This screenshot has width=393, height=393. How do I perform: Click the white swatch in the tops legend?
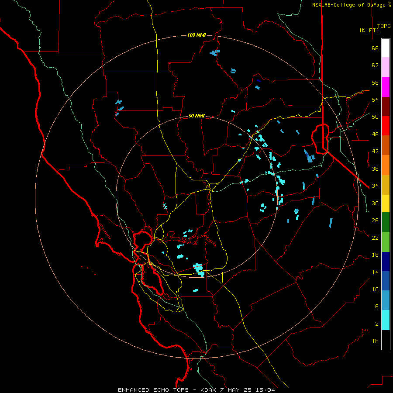pyautogui.click(x=386, y=48)
